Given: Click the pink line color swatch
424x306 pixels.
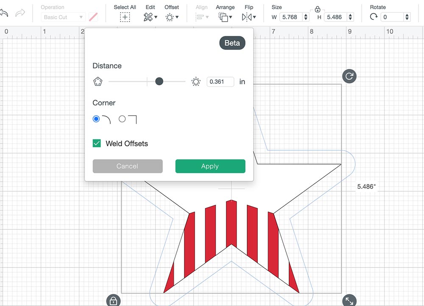Looking at the screenshot, I should [x=93, y=17].
